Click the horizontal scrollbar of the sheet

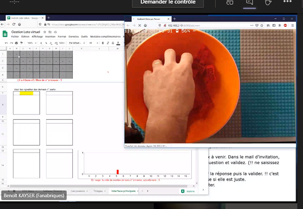pos(99,186)
